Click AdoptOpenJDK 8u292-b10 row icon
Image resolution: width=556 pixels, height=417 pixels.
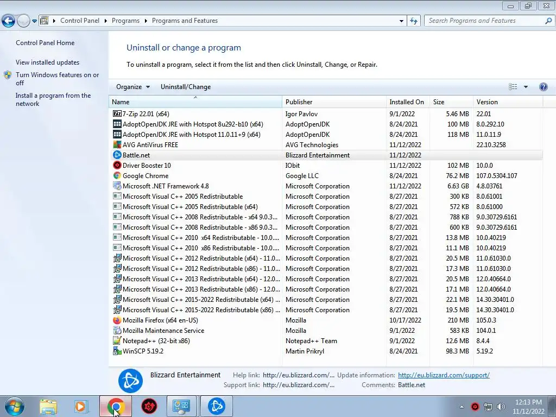117,124
